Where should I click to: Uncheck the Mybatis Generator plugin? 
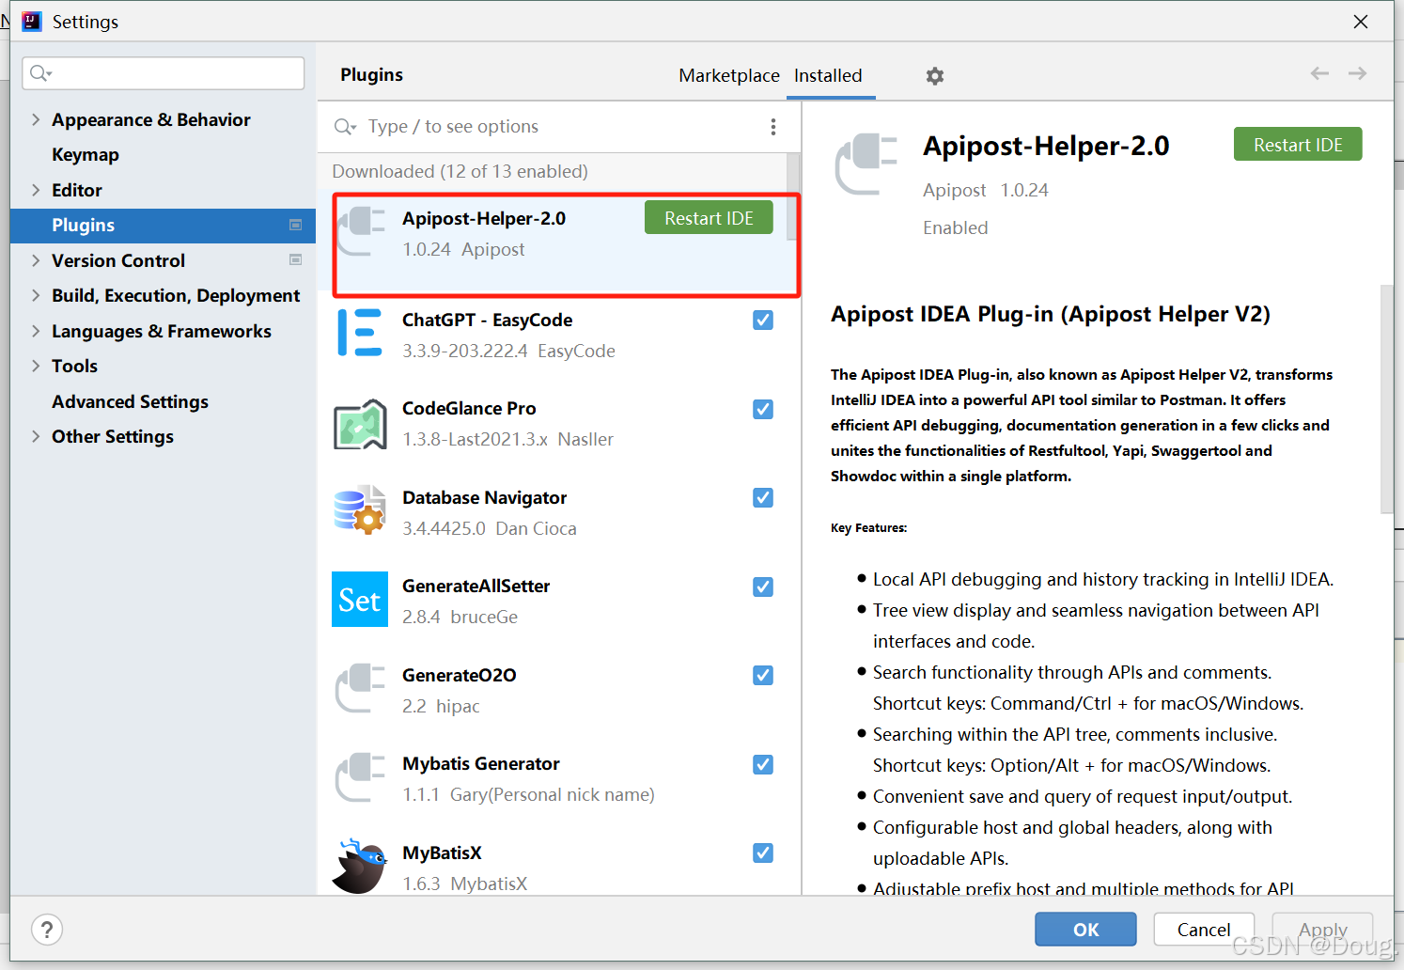point(763,764)
